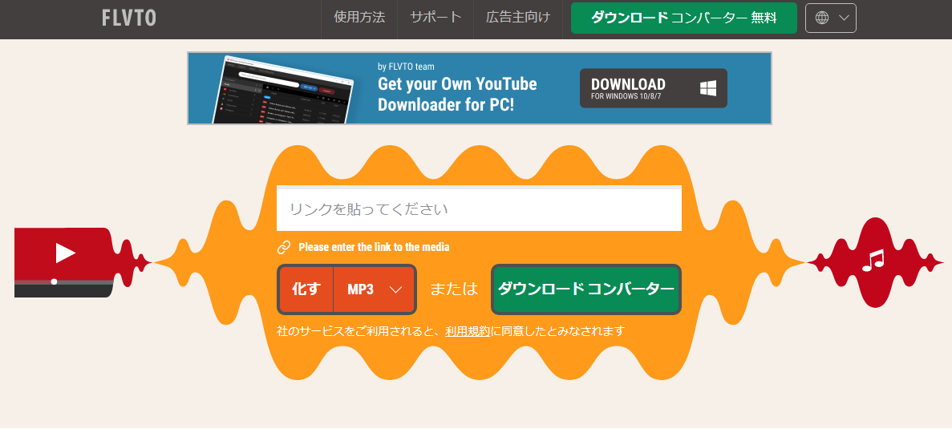
Task: Open the 利用規約 terms link
Action: click(x=468, y=331)
